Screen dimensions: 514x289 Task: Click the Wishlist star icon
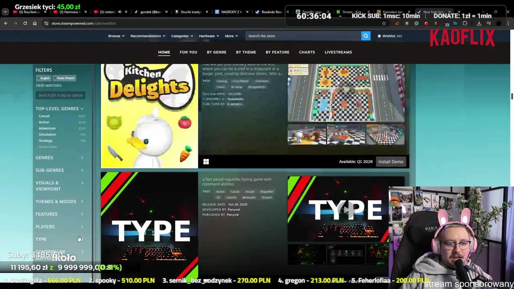coord(379,36)
